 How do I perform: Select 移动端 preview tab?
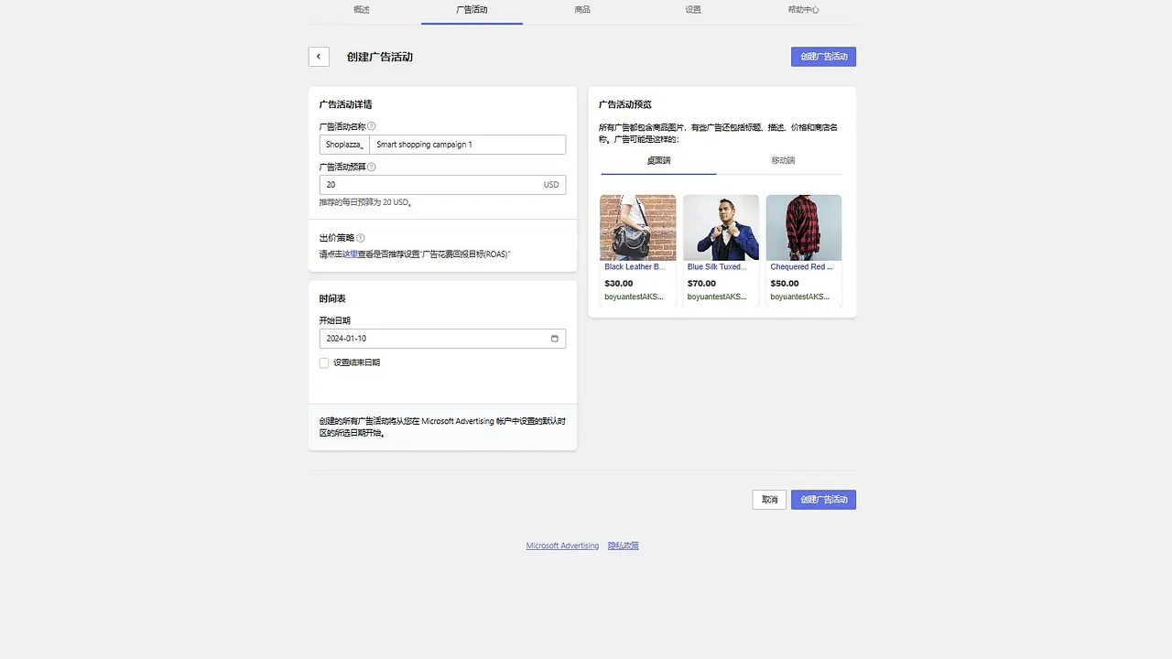(x=783, y=161)
